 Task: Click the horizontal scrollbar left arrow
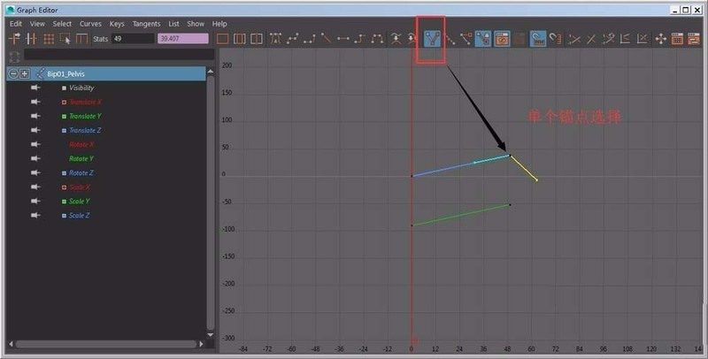tap(11, 344)
